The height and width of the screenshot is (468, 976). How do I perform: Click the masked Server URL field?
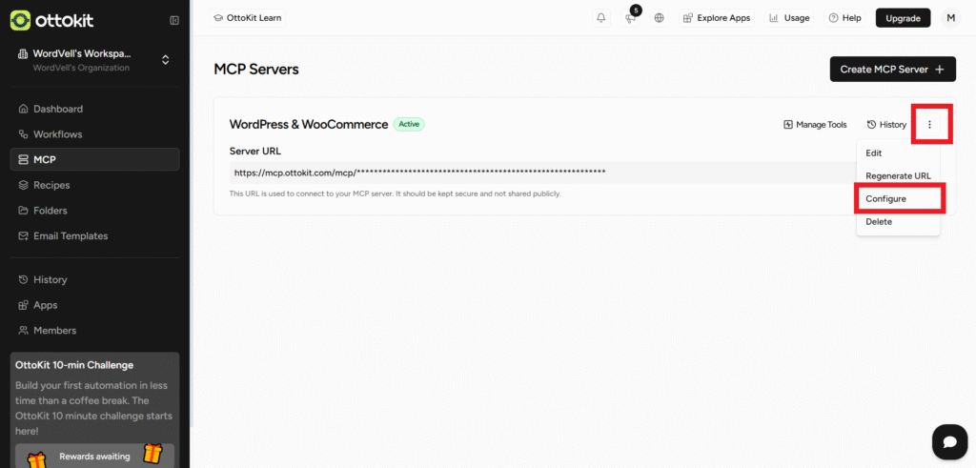coord(542,173)
